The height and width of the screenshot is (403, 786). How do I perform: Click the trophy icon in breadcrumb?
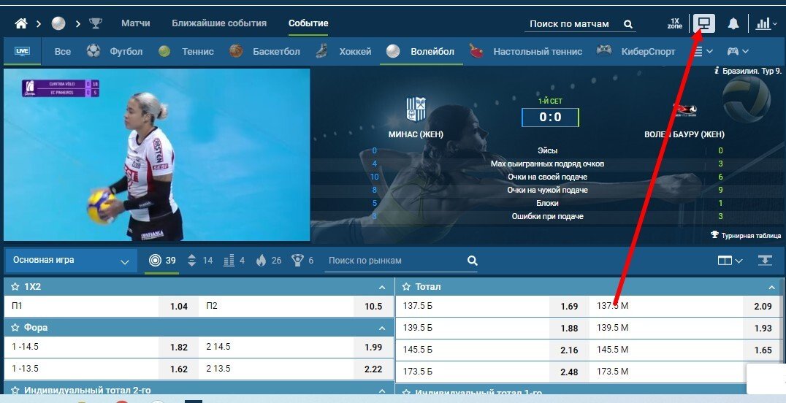(96, 23)
